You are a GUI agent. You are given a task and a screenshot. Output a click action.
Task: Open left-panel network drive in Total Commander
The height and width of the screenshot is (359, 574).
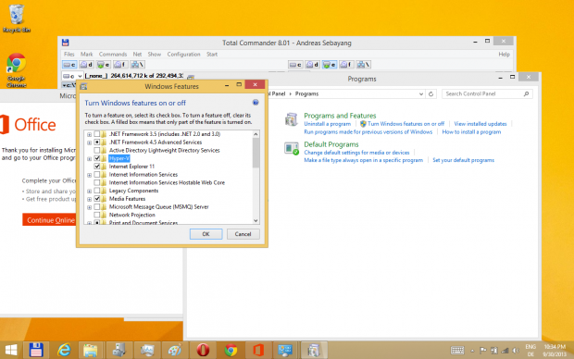[x=138, y=65]
